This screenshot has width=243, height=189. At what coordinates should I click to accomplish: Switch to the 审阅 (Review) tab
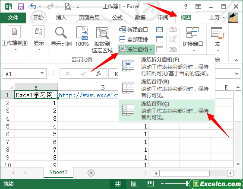tap(163, 18)
